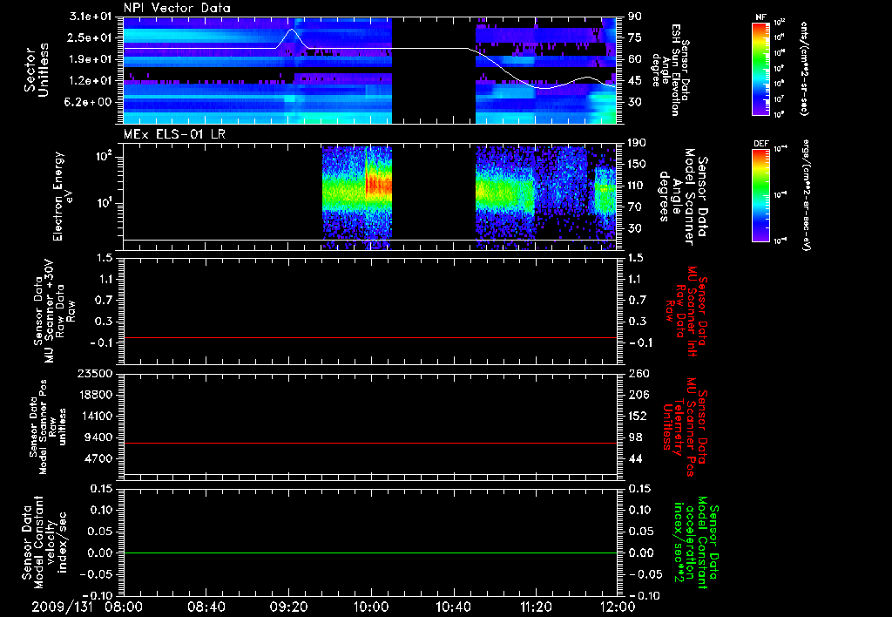Select the 'NPI Vector Data' panel title
This screenshot has width=892, height=617.
point(177,8)
